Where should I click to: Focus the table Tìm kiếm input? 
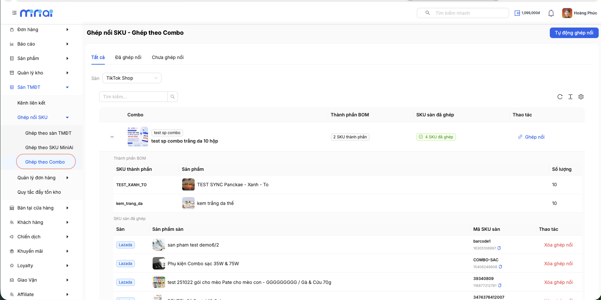[133, 97]
